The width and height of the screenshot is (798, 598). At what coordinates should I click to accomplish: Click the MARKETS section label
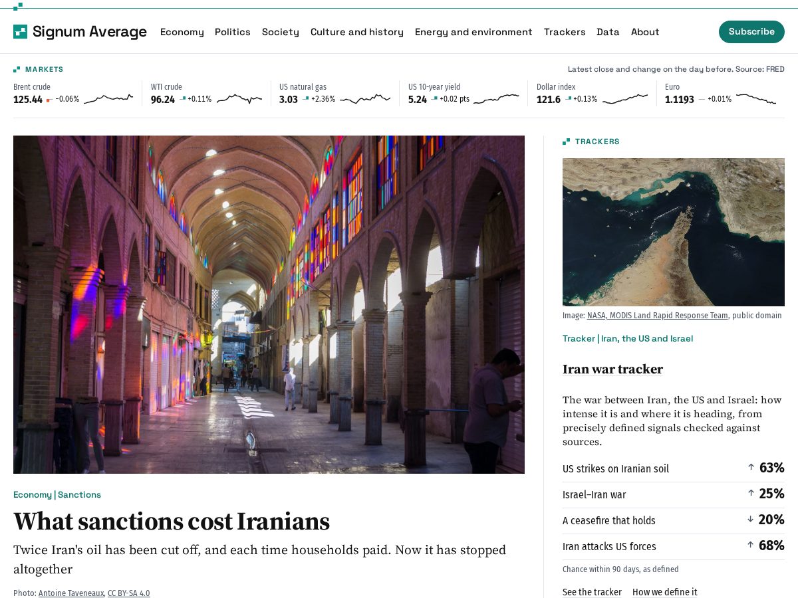click(x=44, y=69)
